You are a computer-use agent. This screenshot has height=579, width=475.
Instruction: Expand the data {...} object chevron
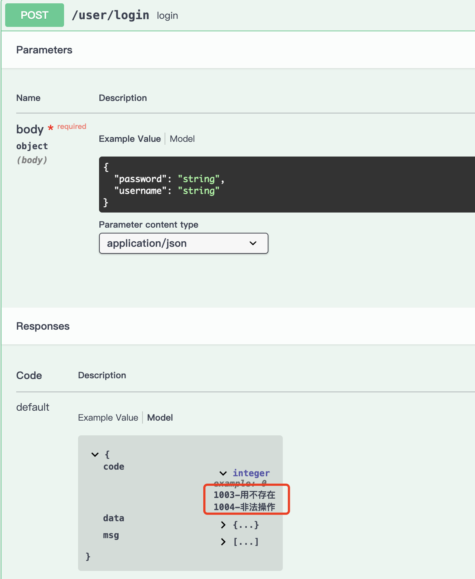[x=223, y=525]
